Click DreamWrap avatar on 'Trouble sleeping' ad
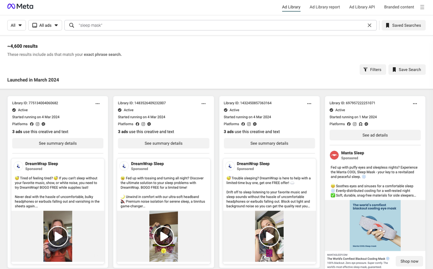 [230, 166]
